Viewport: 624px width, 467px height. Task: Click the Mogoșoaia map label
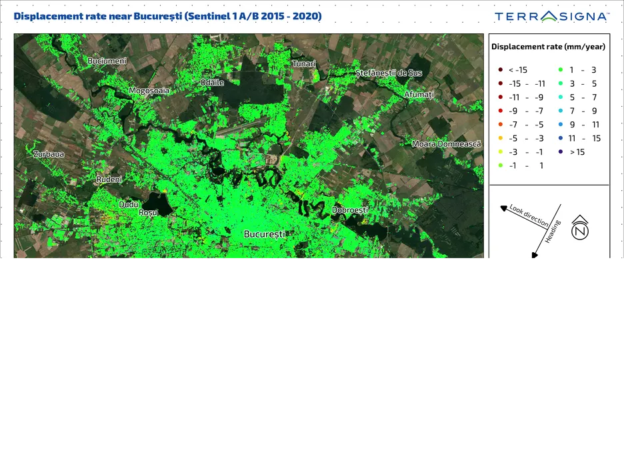[149, 90]
